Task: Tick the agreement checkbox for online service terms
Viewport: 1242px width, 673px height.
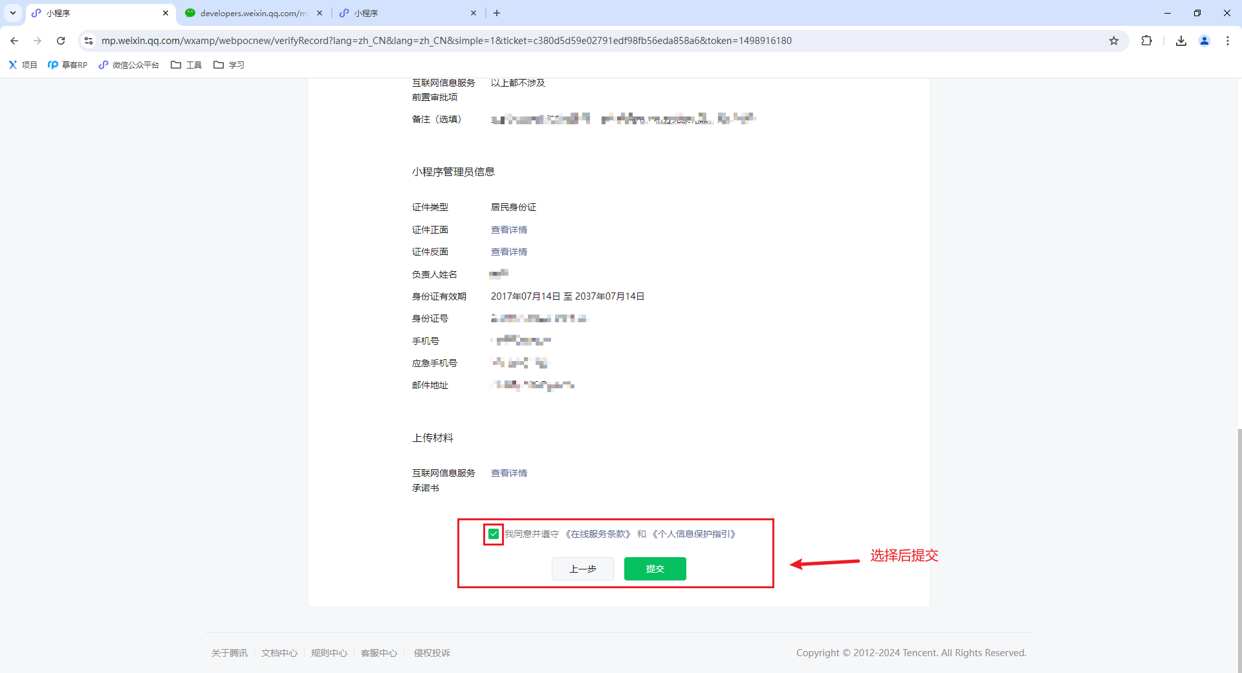Action: click(494, 534)
